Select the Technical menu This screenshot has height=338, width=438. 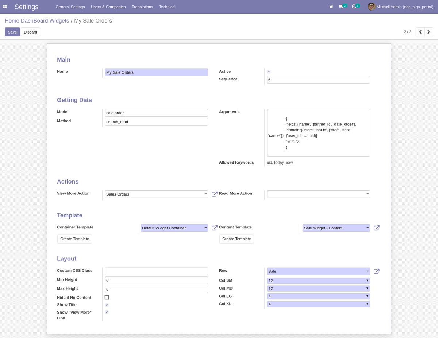167,7
